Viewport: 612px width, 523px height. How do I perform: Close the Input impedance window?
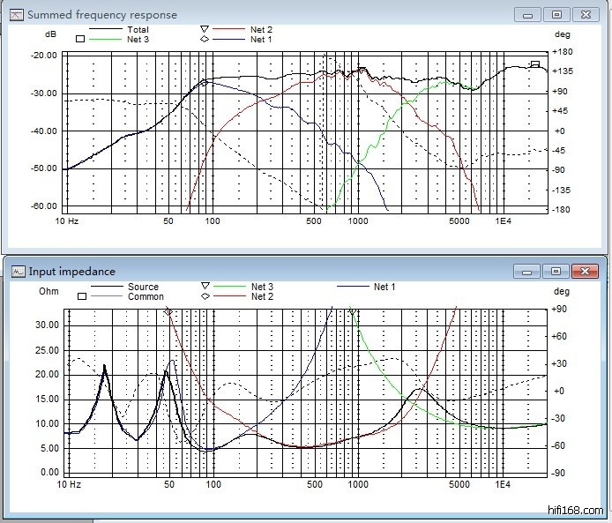coord(584,271)
